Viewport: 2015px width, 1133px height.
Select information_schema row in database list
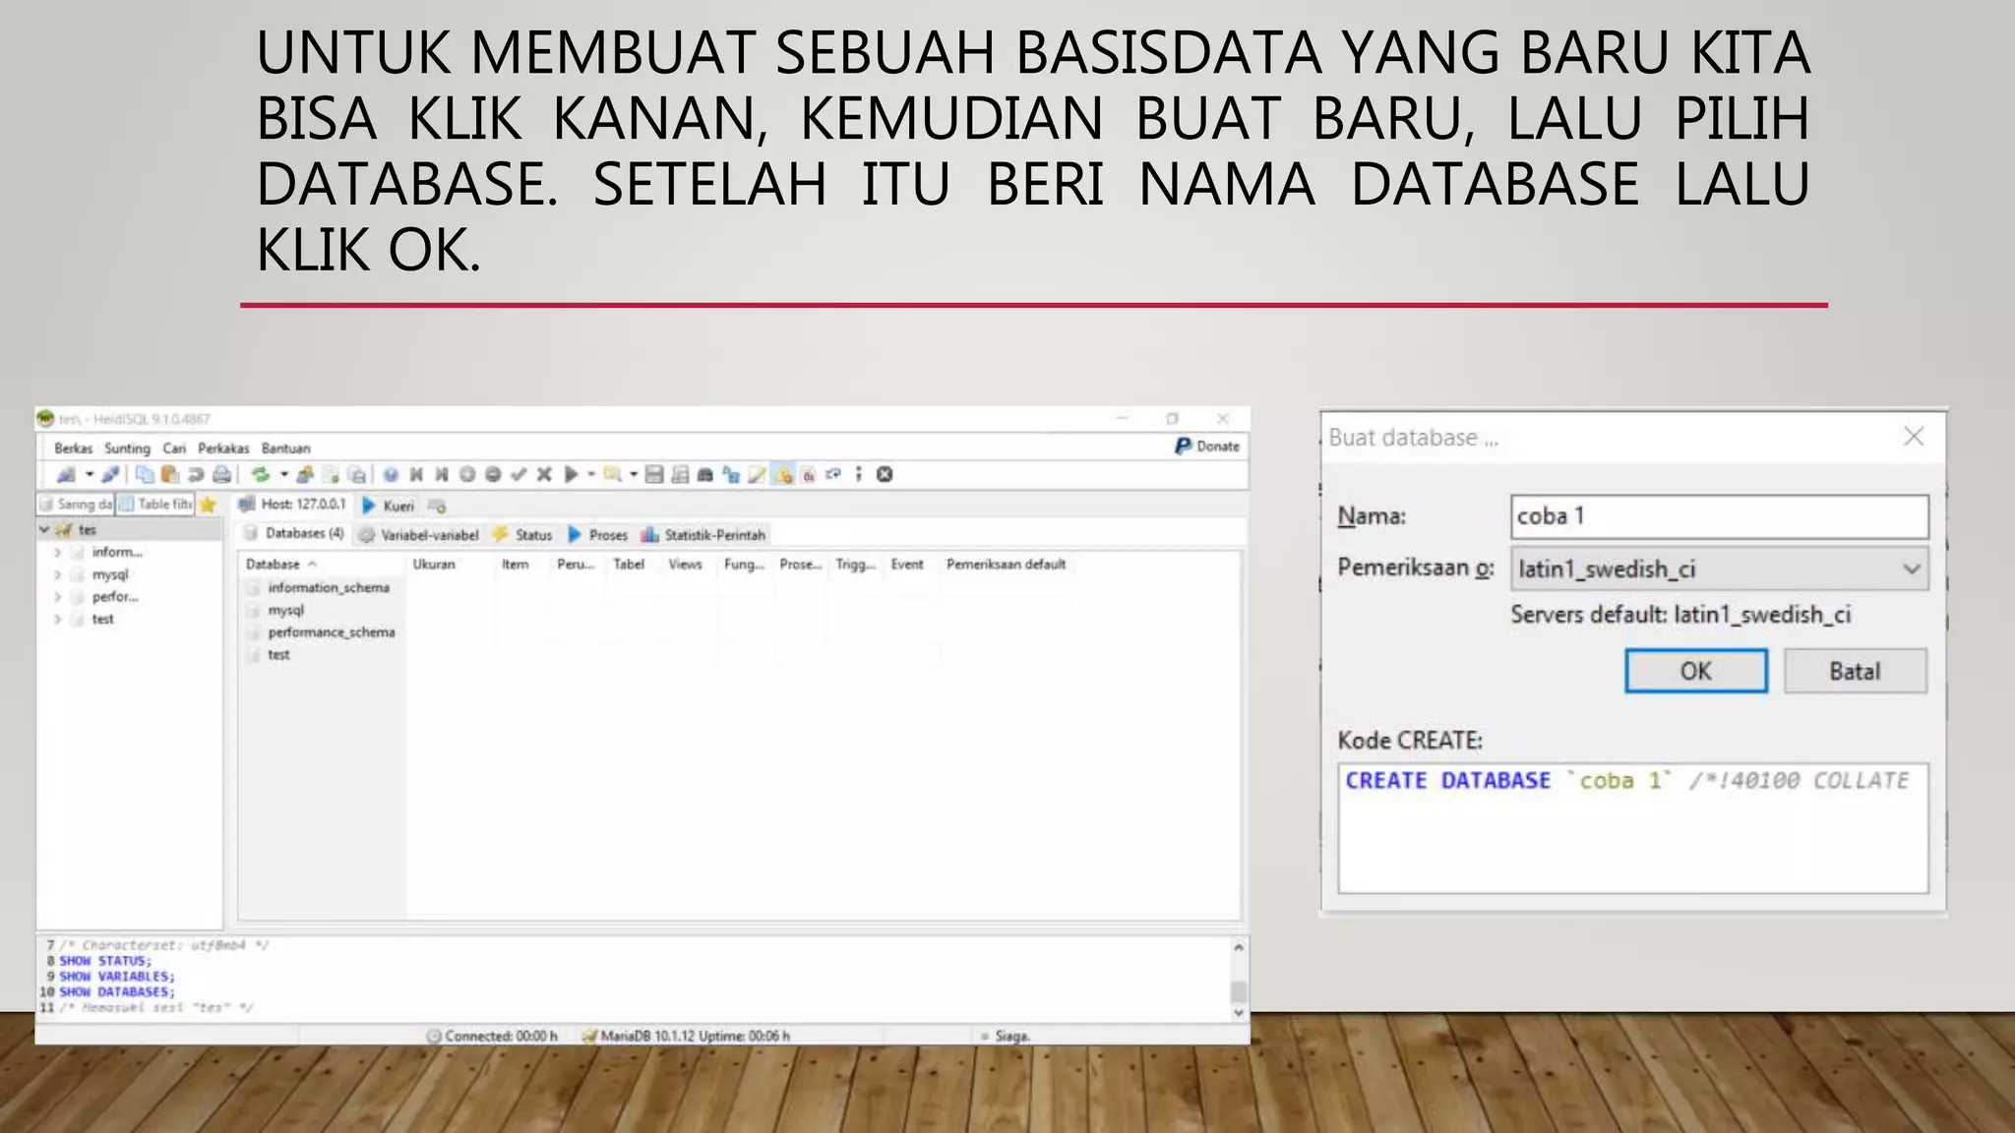click(329, 587)
